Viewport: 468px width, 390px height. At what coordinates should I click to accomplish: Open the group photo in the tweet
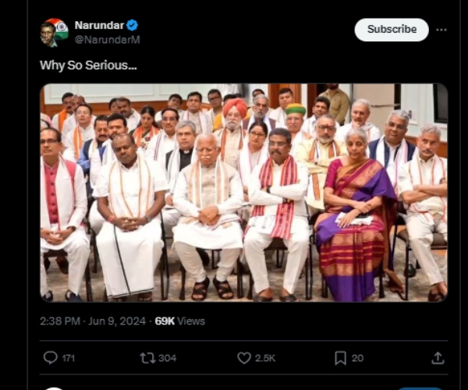(x=243, y=192)
